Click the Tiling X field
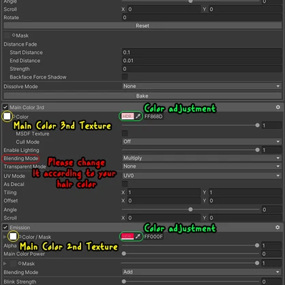Screen dimensions: 285x285 coord(164,192)
